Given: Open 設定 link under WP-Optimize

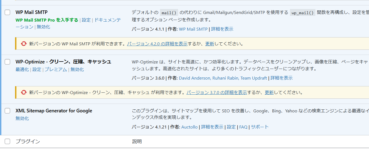Looking at the screenshot, I should (37, 69).
